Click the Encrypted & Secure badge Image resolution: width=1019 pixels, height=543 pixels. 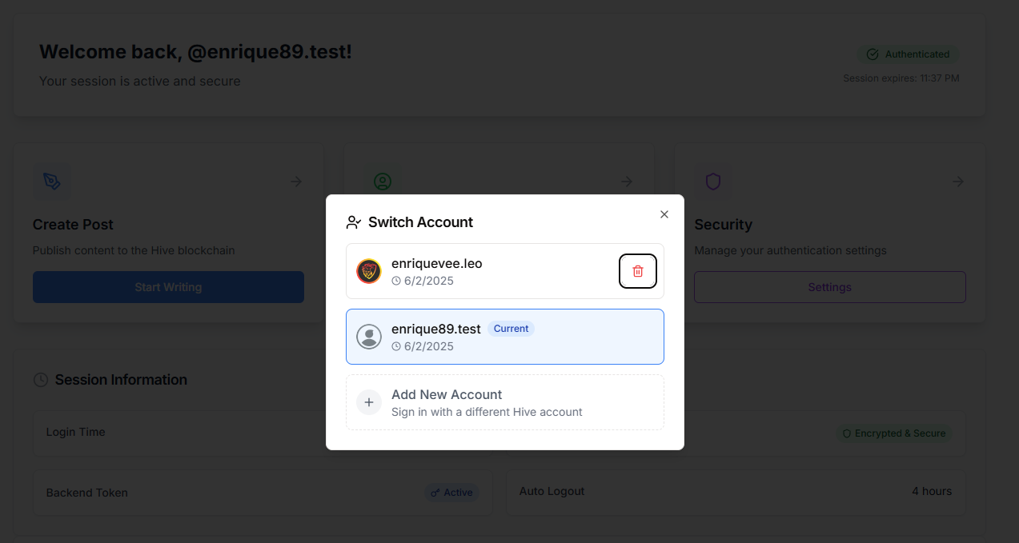click(x=894, y=433)
